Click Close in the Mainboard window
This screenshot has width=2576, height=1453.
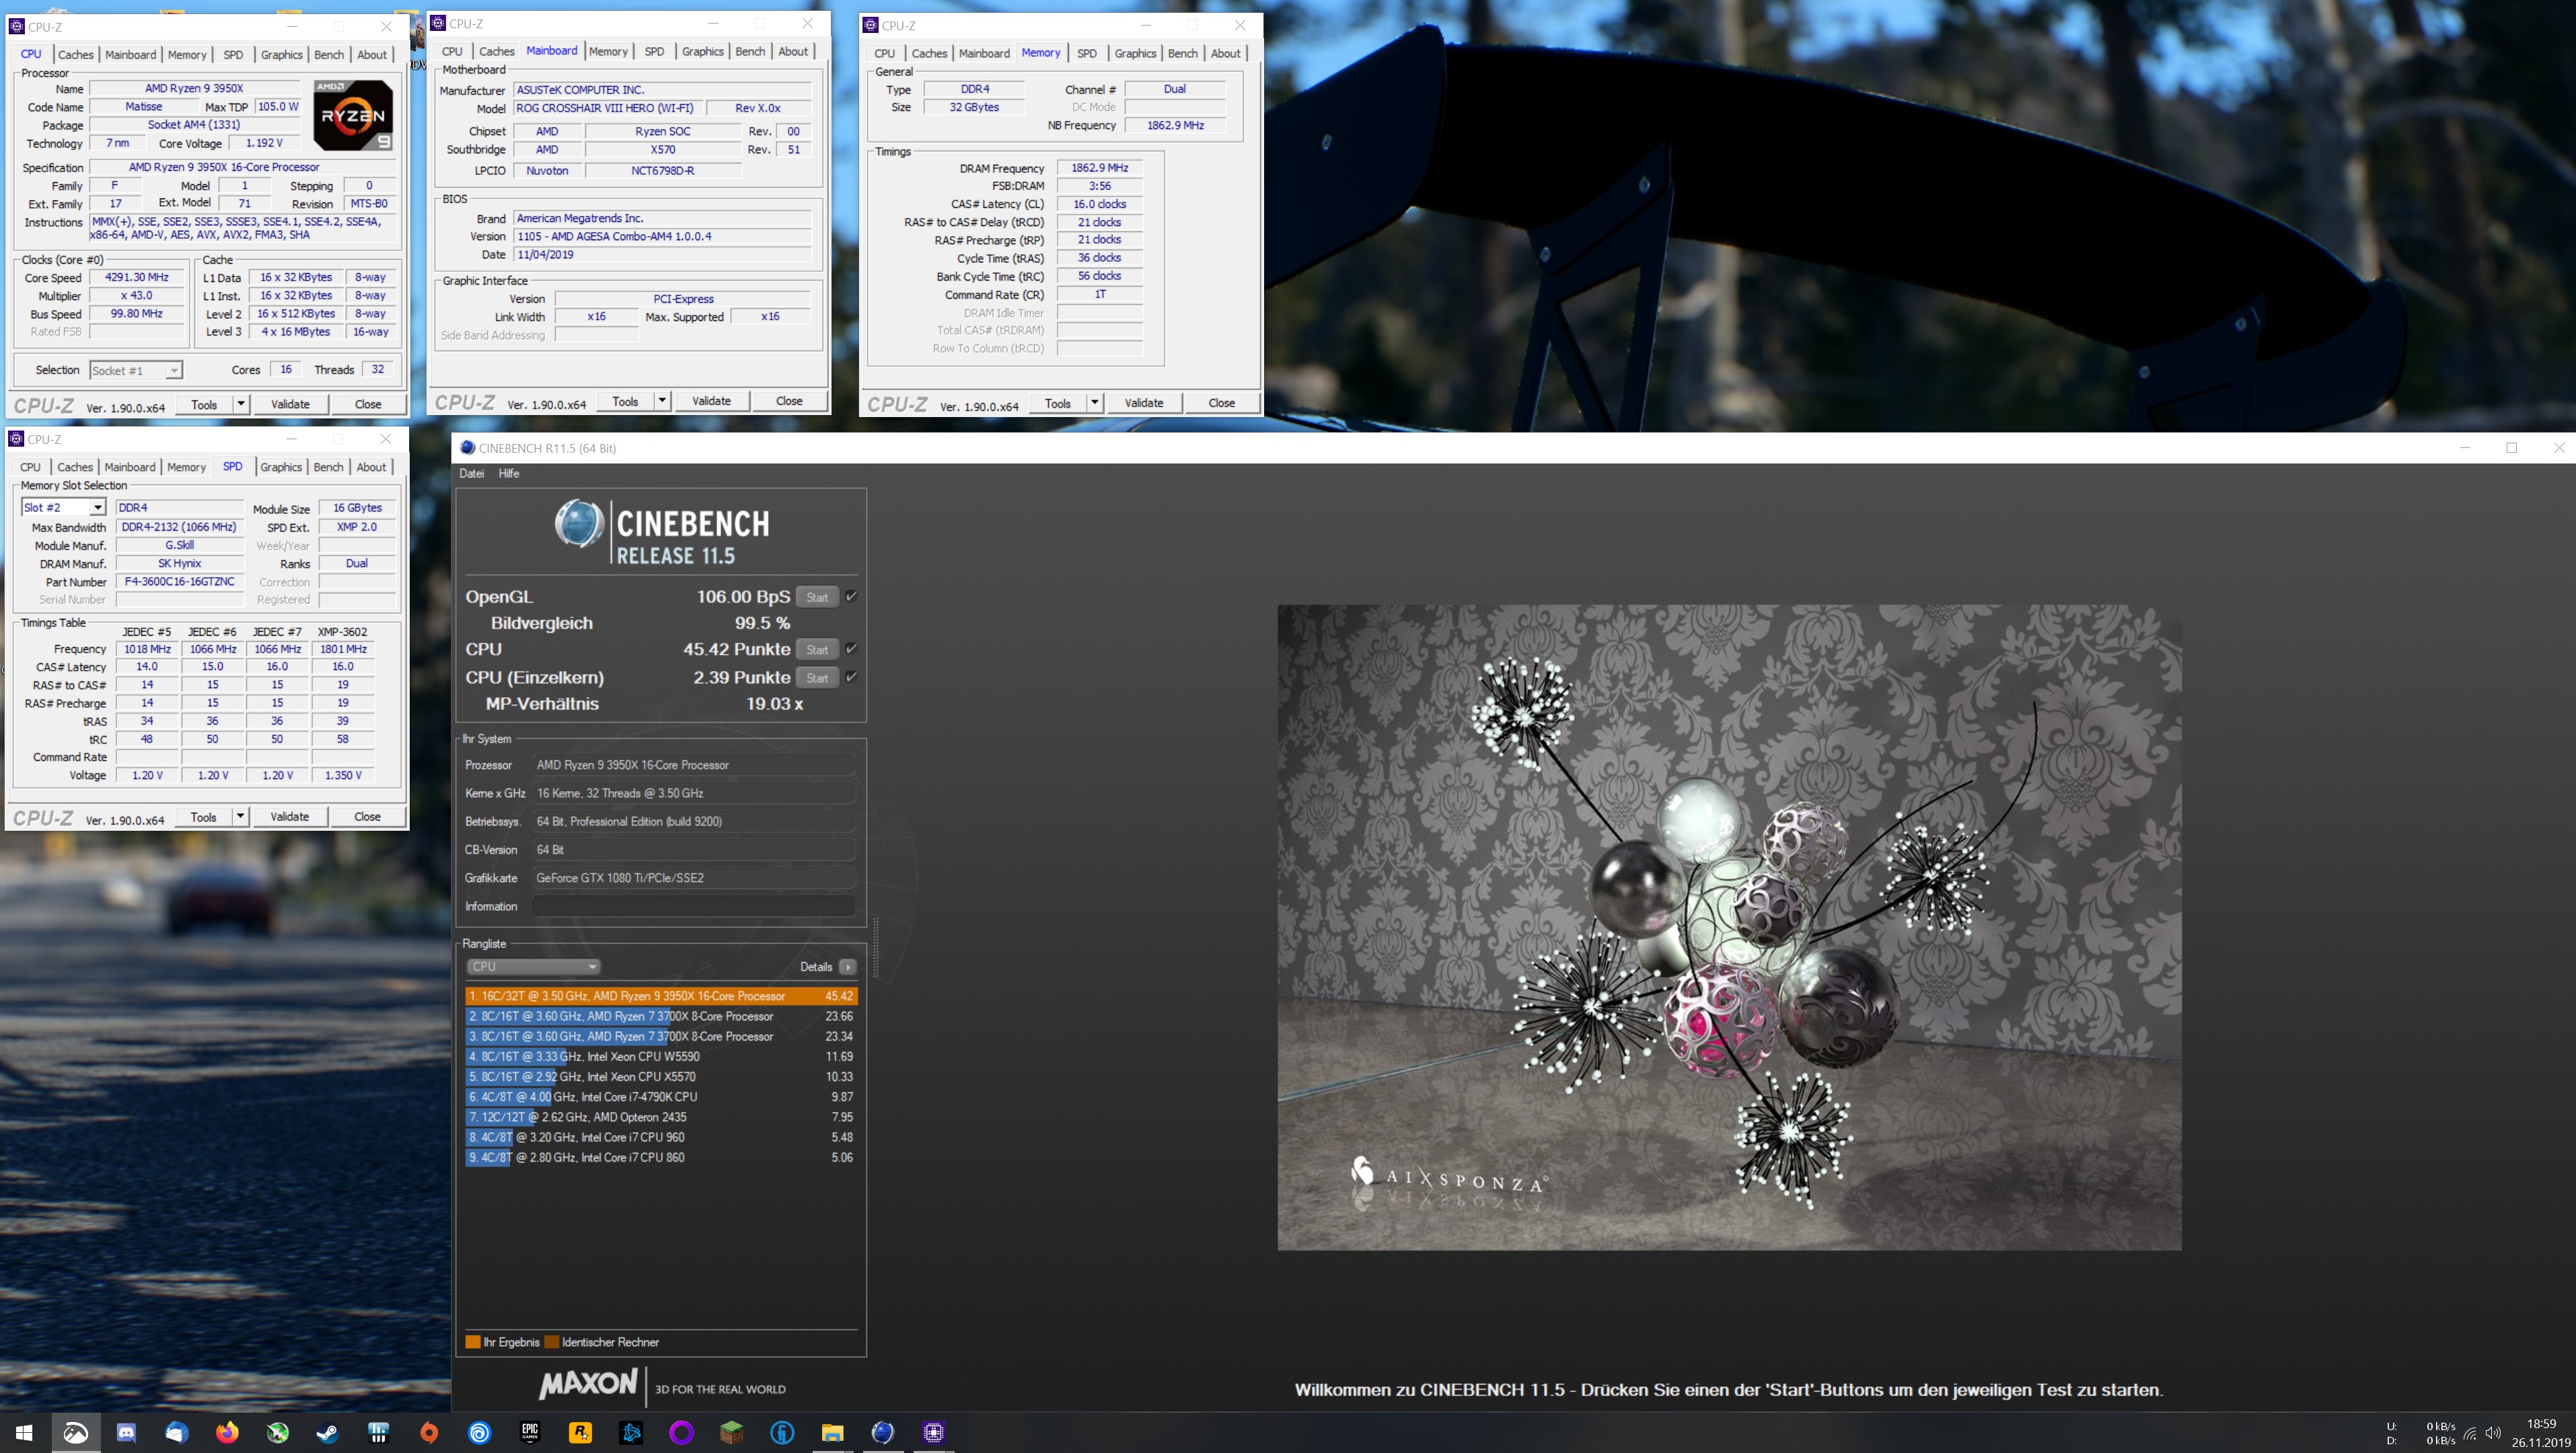click(789, 401)
